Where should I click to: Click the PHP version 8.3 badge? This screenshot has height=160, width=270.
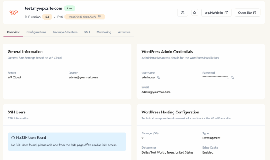click(47, 17)
